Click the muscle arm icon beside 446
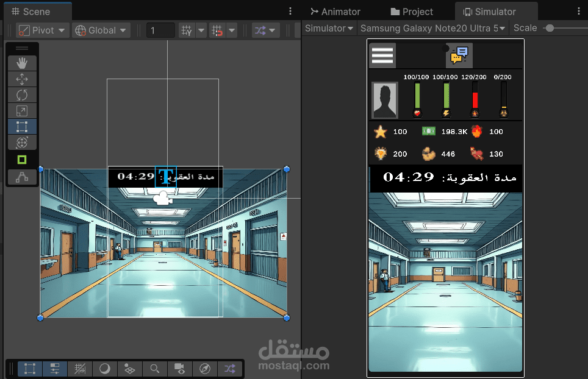 429,154
